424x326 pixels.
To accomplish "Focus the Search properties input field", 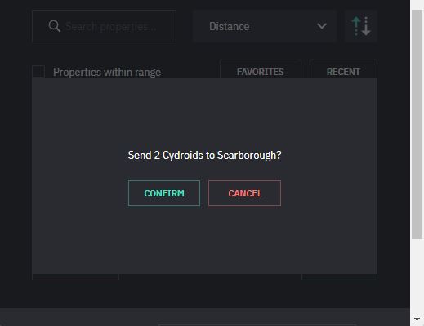I will [104, 26].
